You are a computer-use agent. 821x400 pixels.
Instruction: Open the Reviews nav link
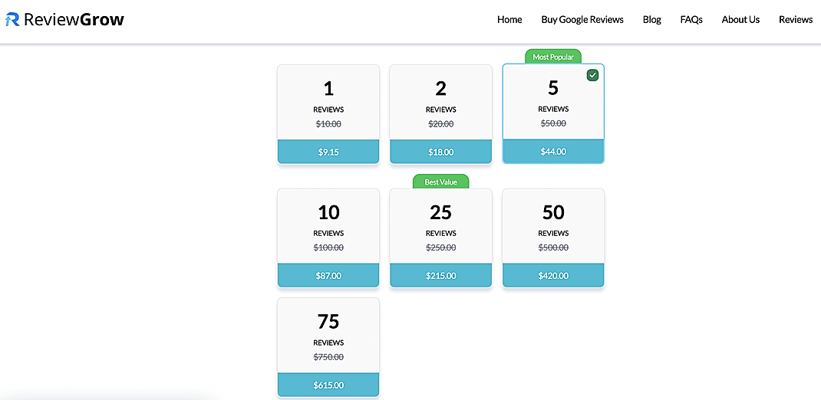coord(796,20)
